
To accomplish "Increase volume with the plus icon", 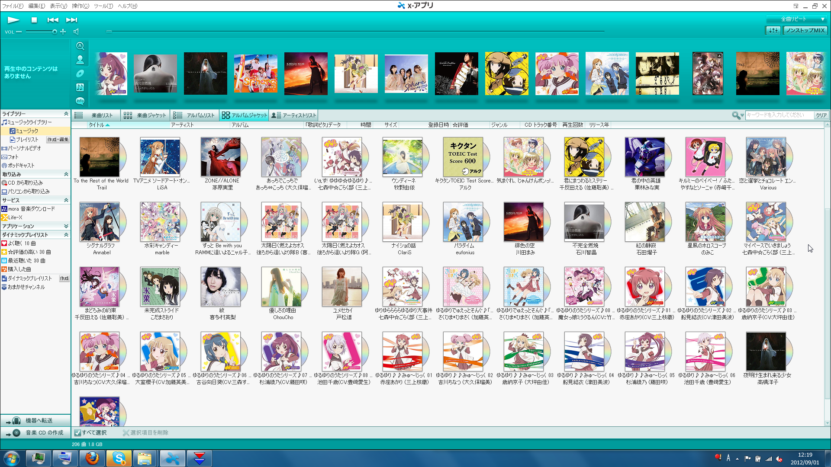I will coord(63,32).
